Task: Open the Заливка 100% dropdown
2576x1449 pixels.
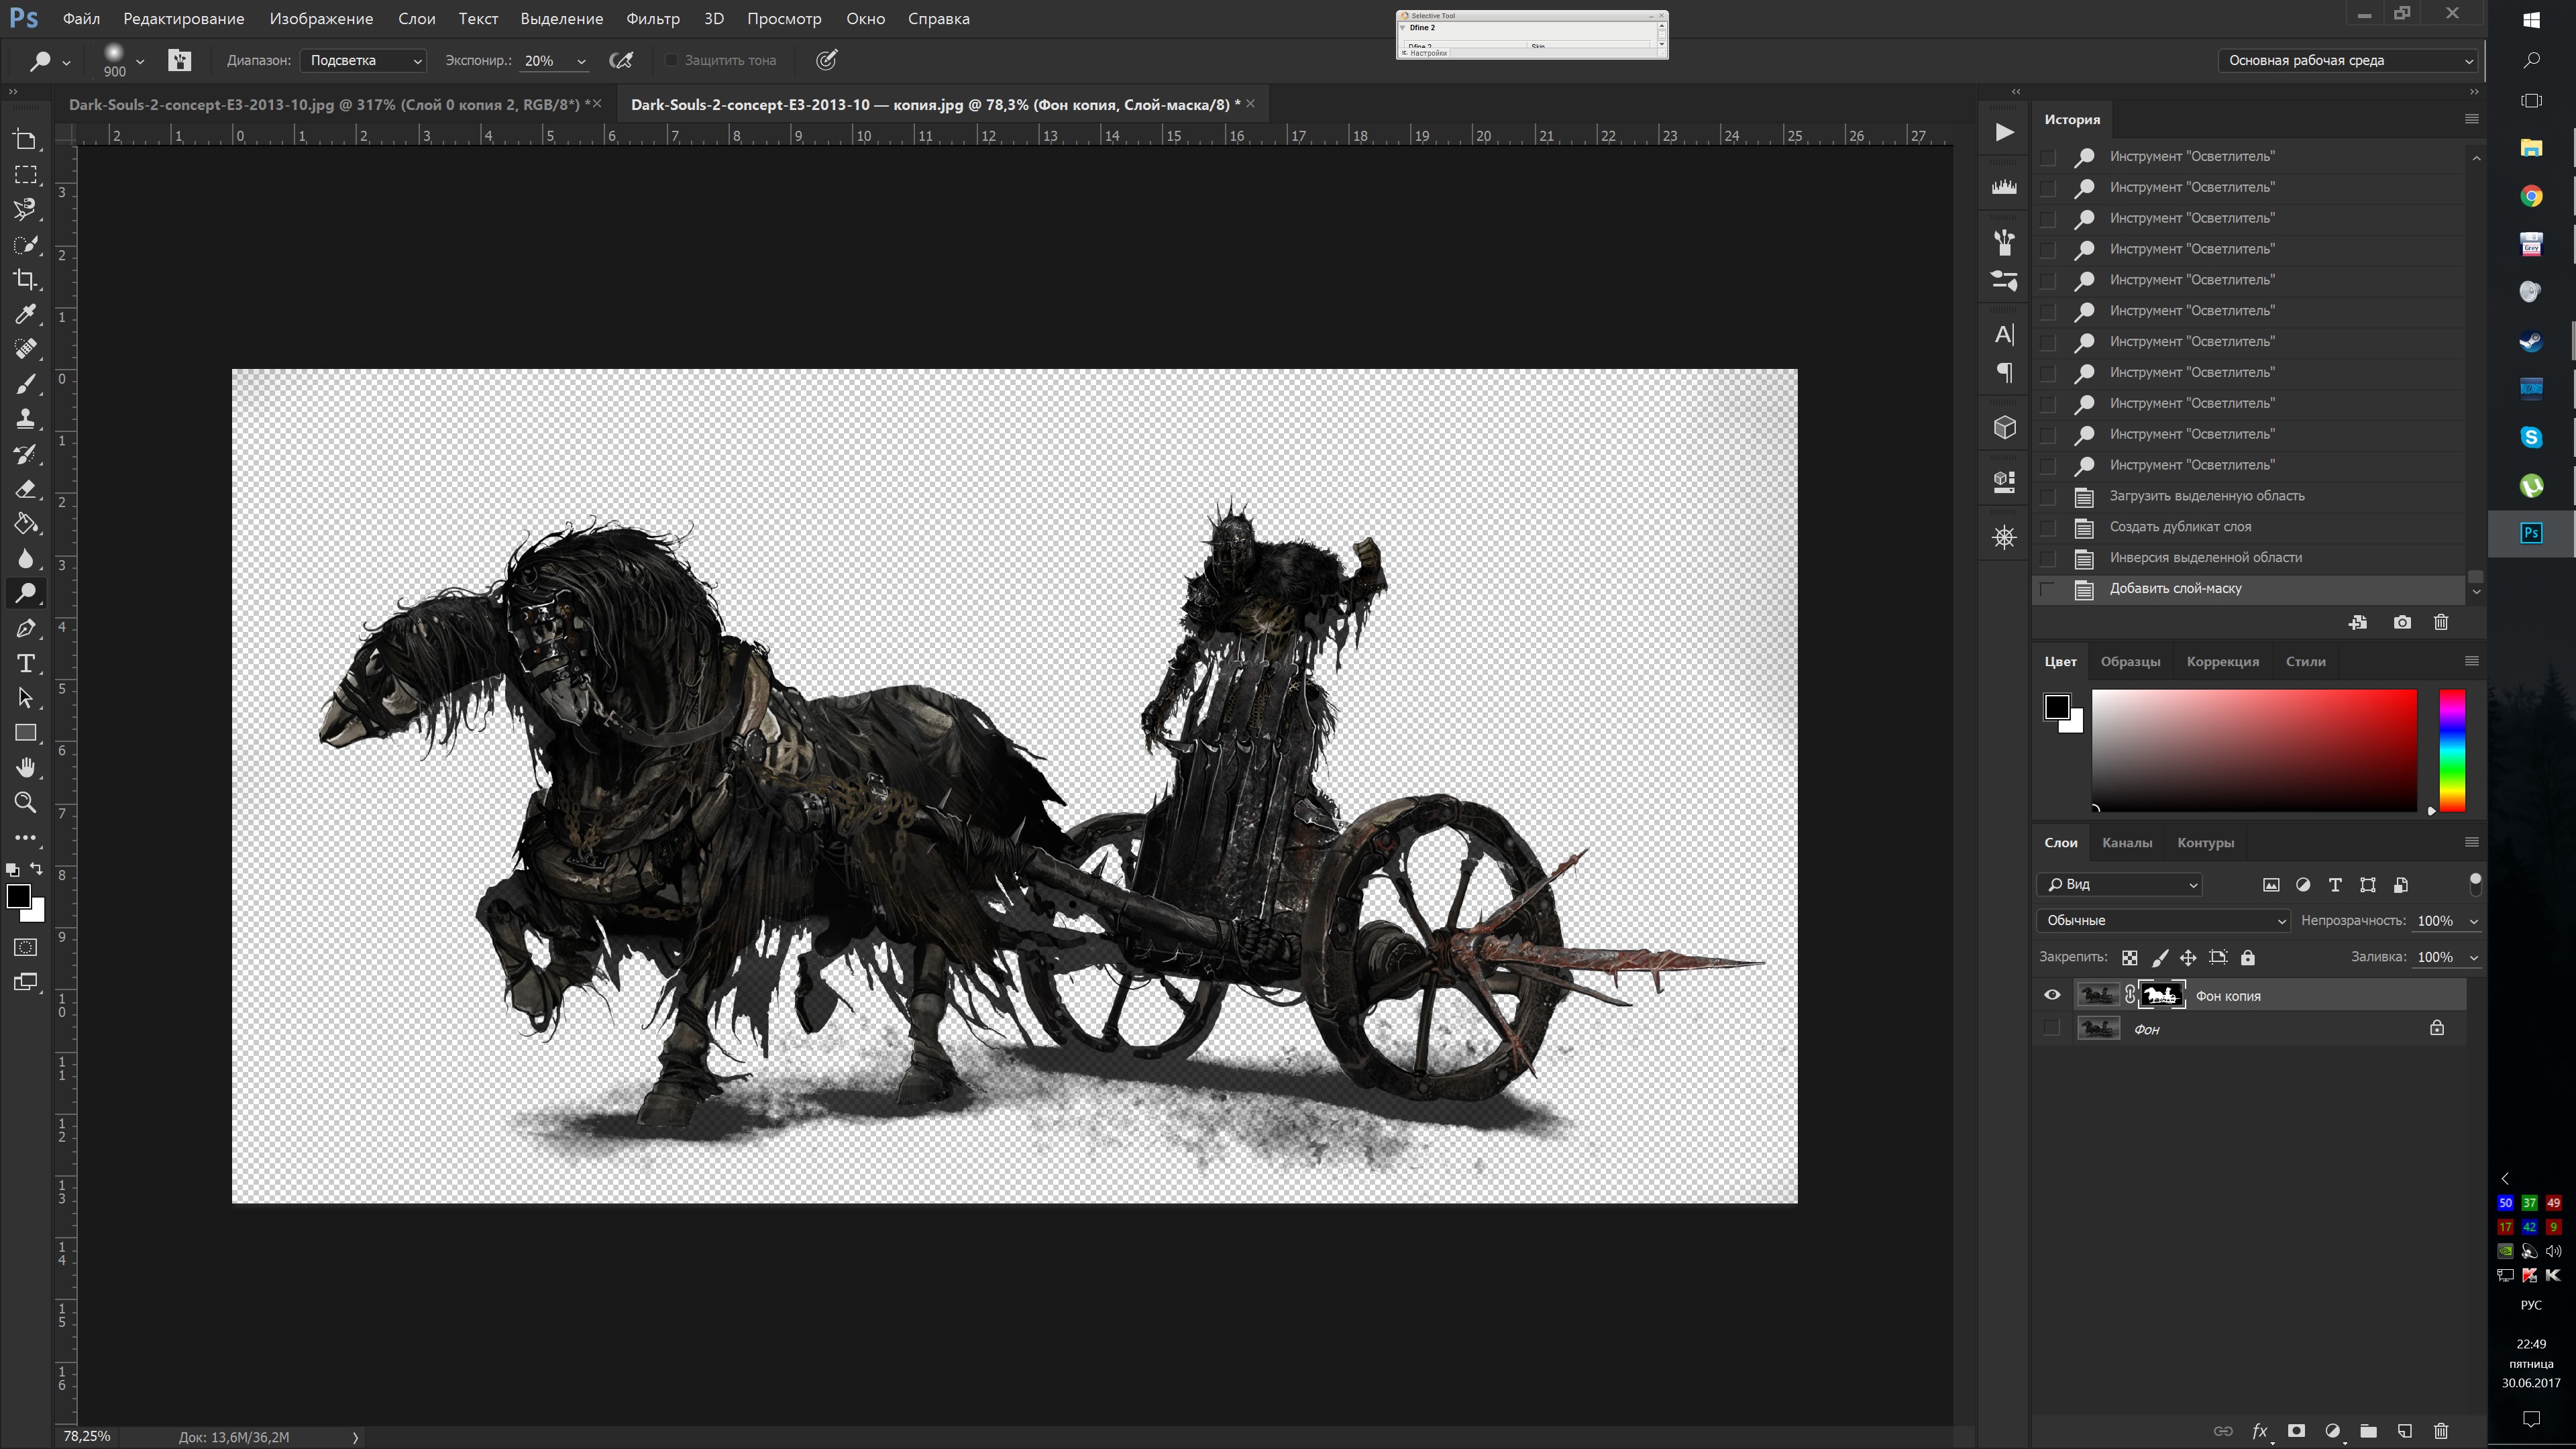Action: (x=2473, y=958)
